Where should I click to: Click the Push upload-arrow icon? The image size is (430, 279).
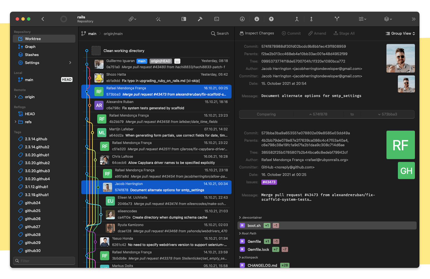coord(271,19)
